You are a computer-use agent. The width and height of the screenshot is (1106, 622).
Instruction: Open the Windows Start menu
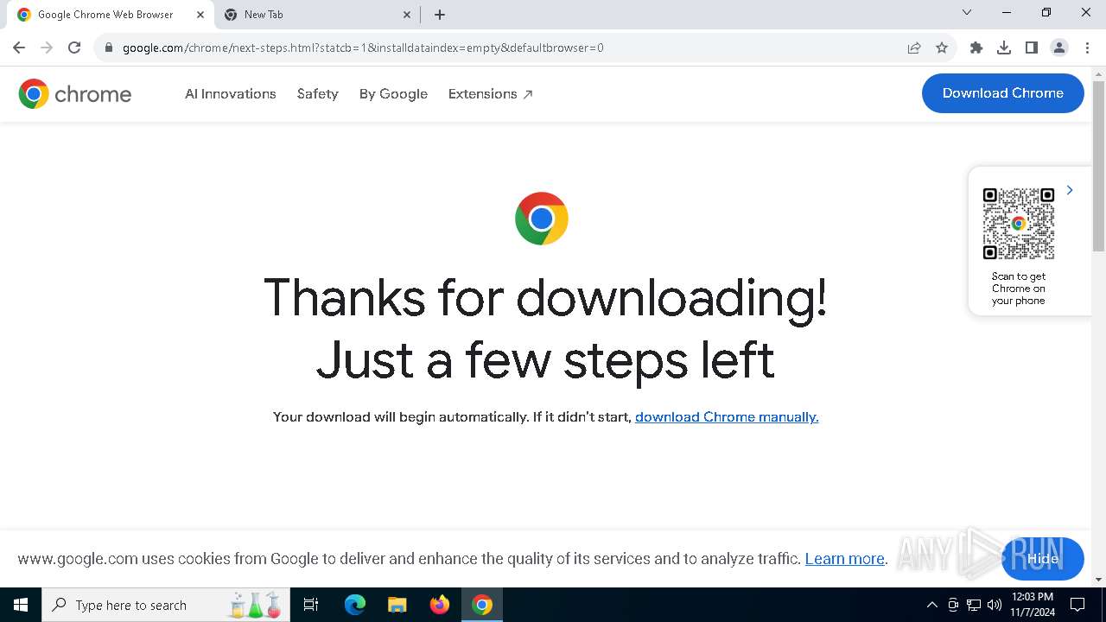point(20,605)
